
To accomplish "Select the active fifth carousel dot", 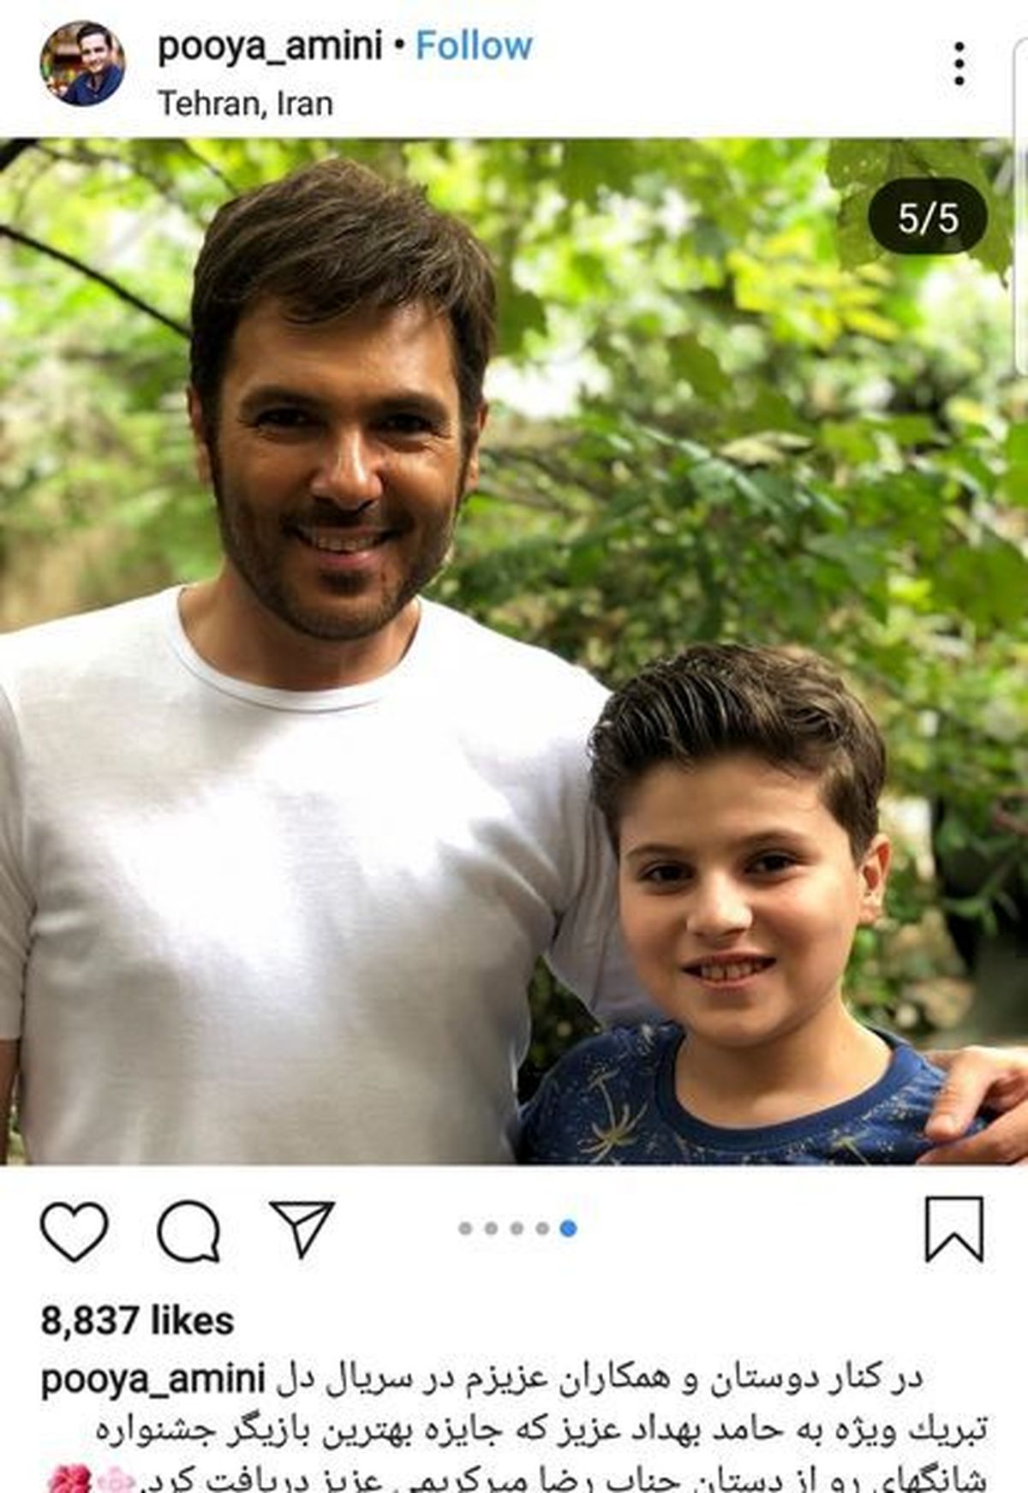I will tap(568, 1228).
